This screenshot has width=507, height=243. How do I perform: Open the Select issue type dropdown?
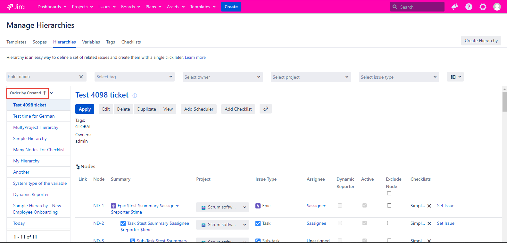coord(399,77)
